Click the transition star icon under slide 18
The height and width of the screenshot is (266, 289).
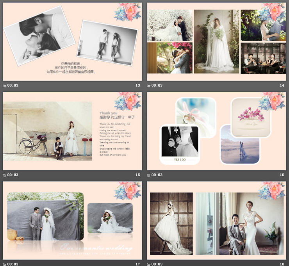click(x=149, y=264)
